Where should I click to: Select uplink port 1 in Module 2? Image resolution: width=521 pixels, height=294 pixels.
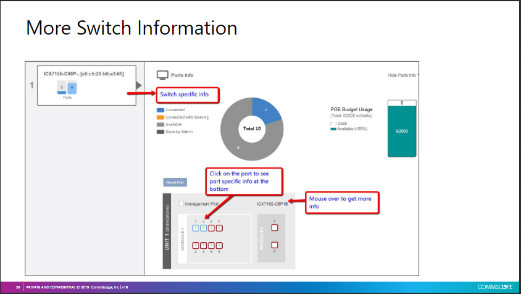coord(275,227)
